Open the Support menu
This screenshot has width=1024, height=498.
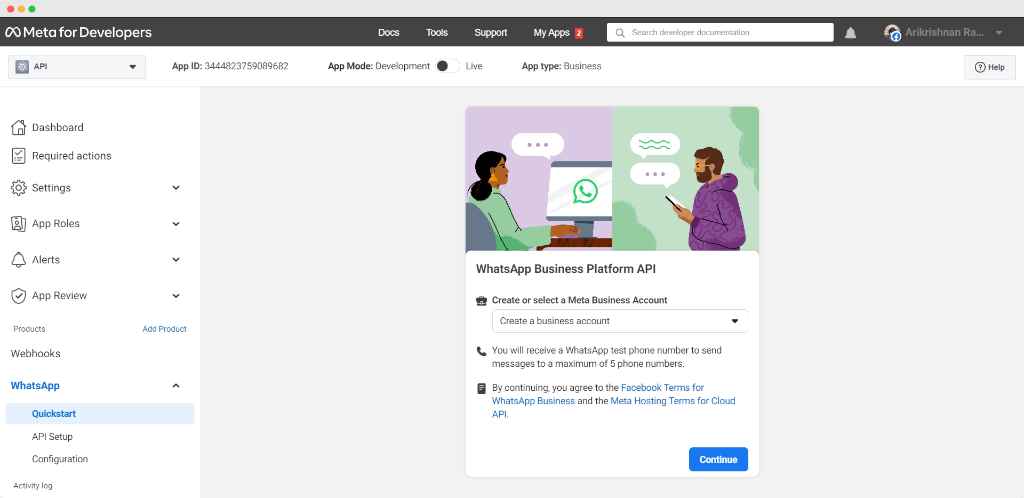click(491, 33)
